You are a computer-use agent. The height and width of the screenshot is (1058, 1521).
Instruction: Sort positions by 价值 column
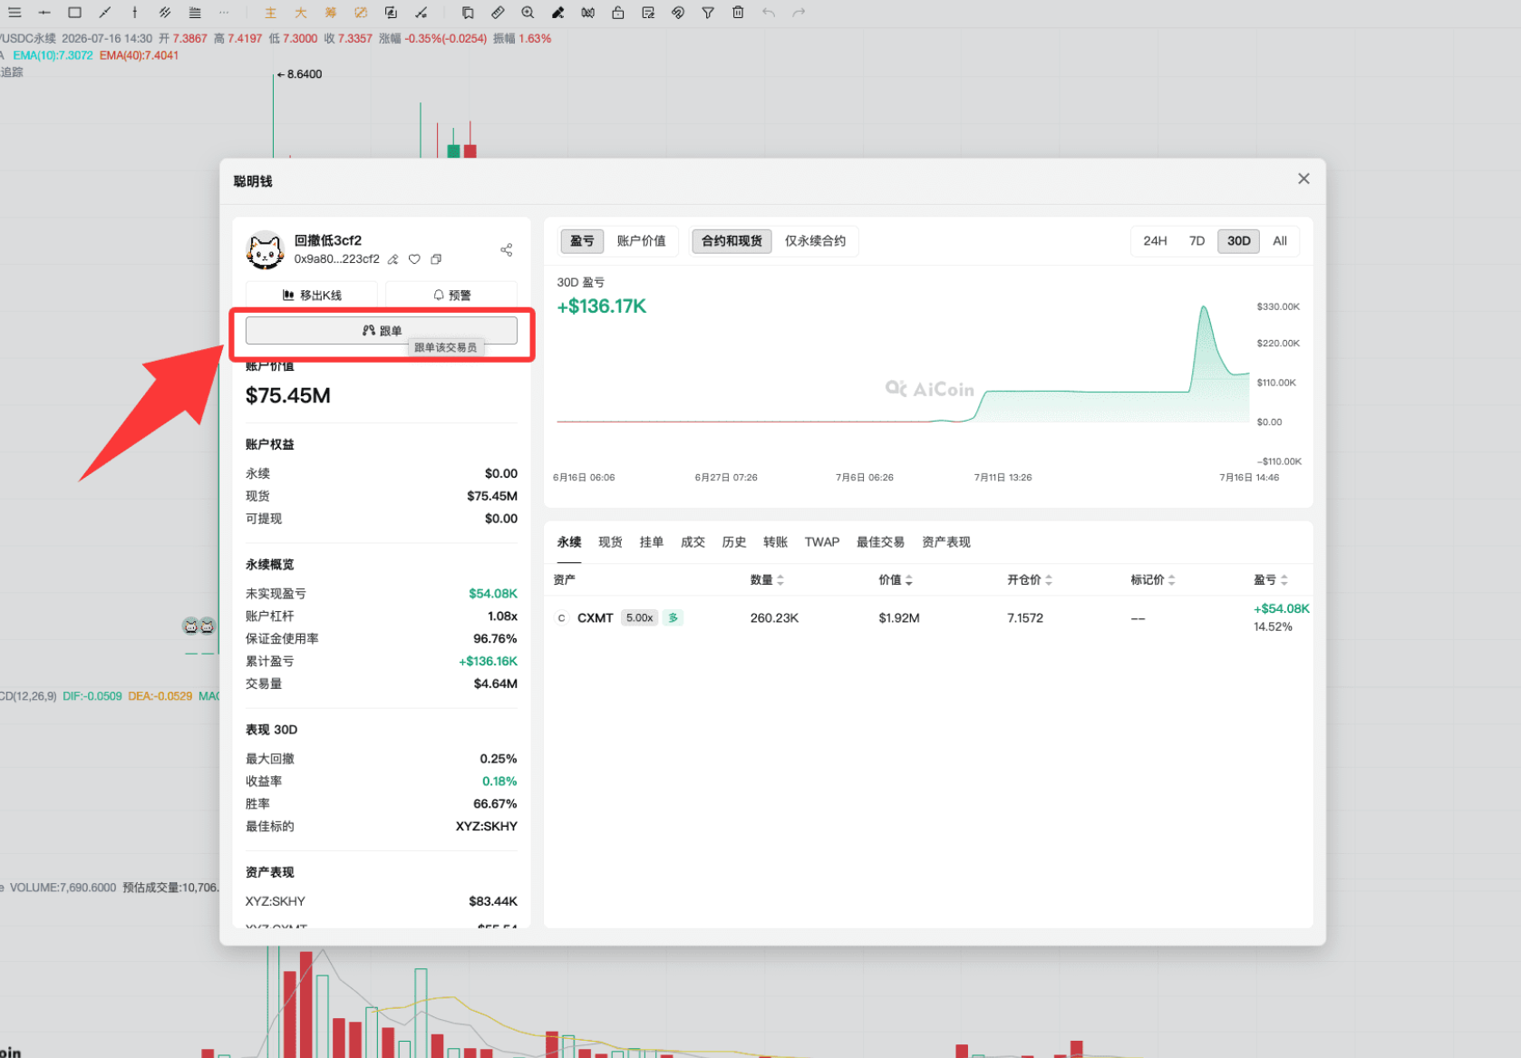coord(896,580)
